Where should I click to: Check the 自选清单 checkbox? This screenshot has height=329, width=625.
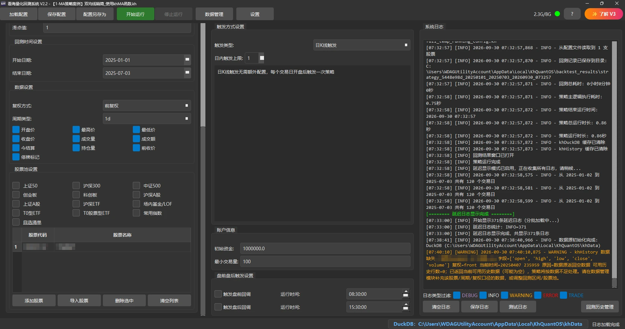tap(16, 222)
